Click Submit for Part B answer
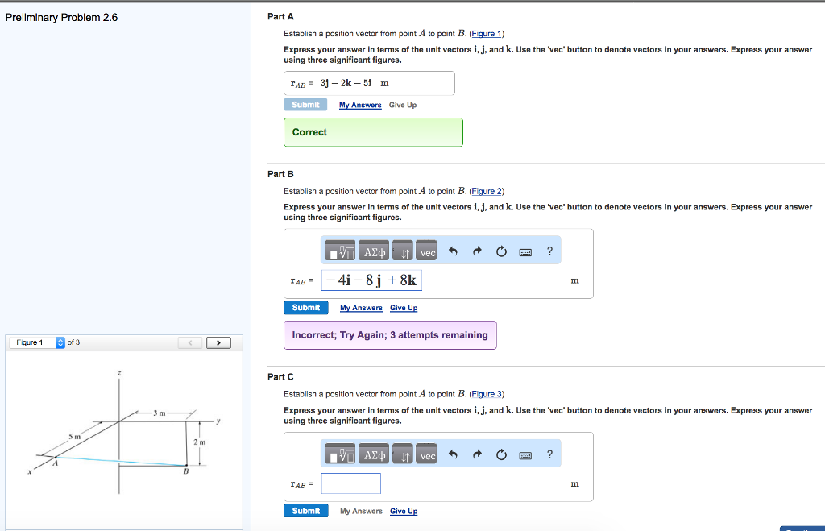This screenshot has height=531, width=825. click(x=306, y=307)
